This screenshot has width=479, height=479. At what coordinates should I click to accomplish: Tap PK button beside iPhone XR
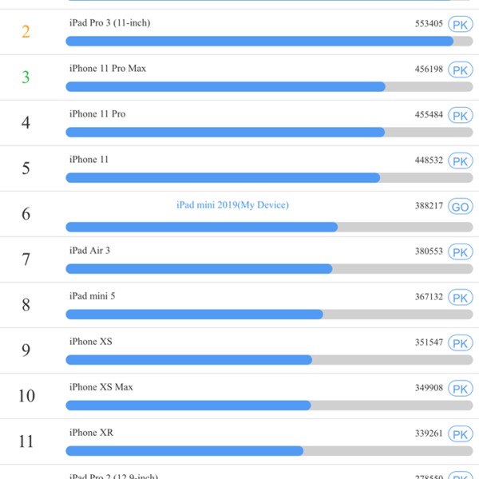coord(461,434)
